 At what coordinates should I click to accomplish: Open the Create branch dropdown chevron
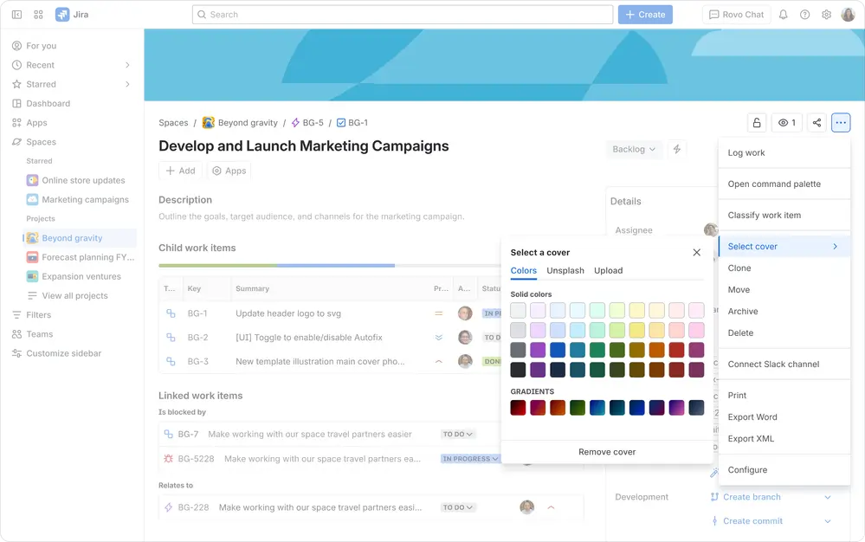[827, 497]
